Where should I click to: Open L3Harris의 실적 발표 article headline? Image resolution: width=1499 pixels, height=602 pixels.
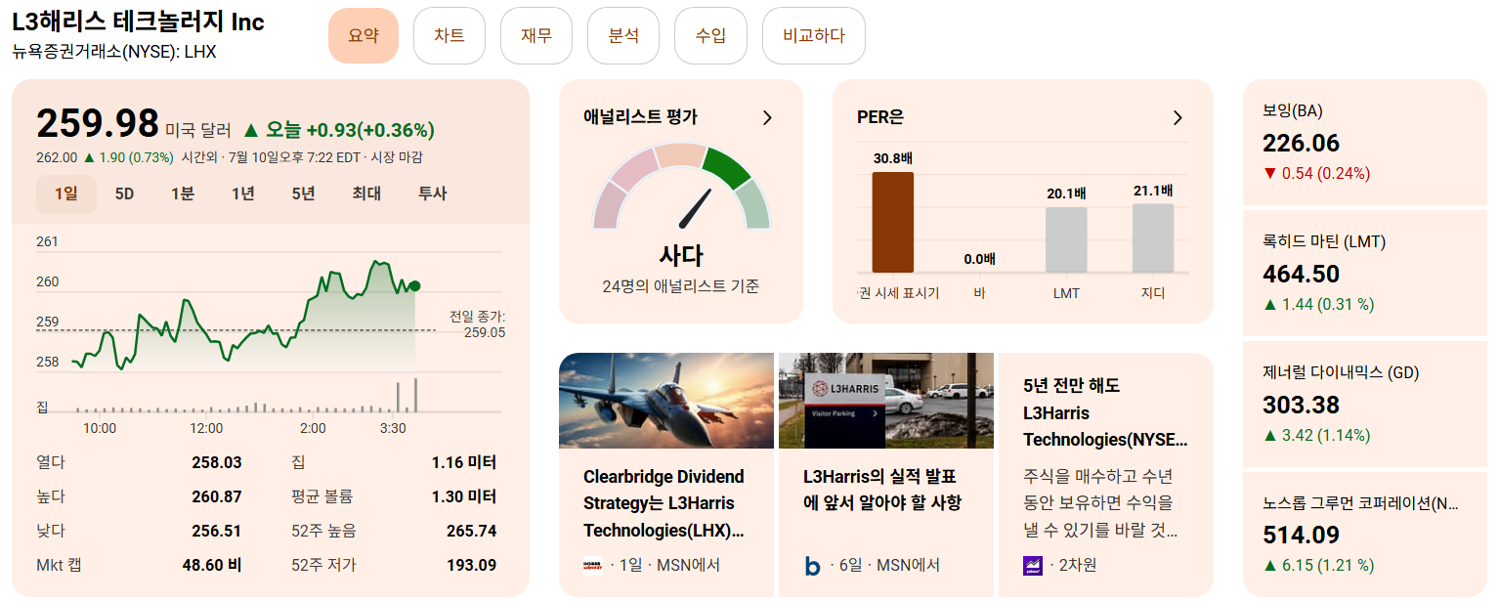[x=882, y=490]
